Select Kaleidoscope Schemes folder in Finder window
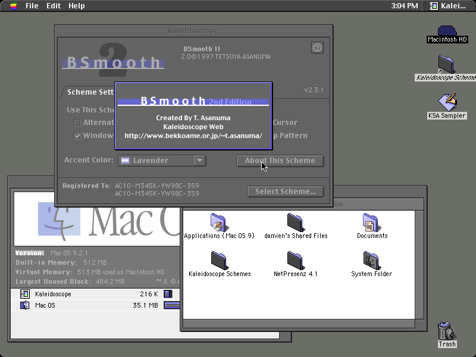 (219, 260)
